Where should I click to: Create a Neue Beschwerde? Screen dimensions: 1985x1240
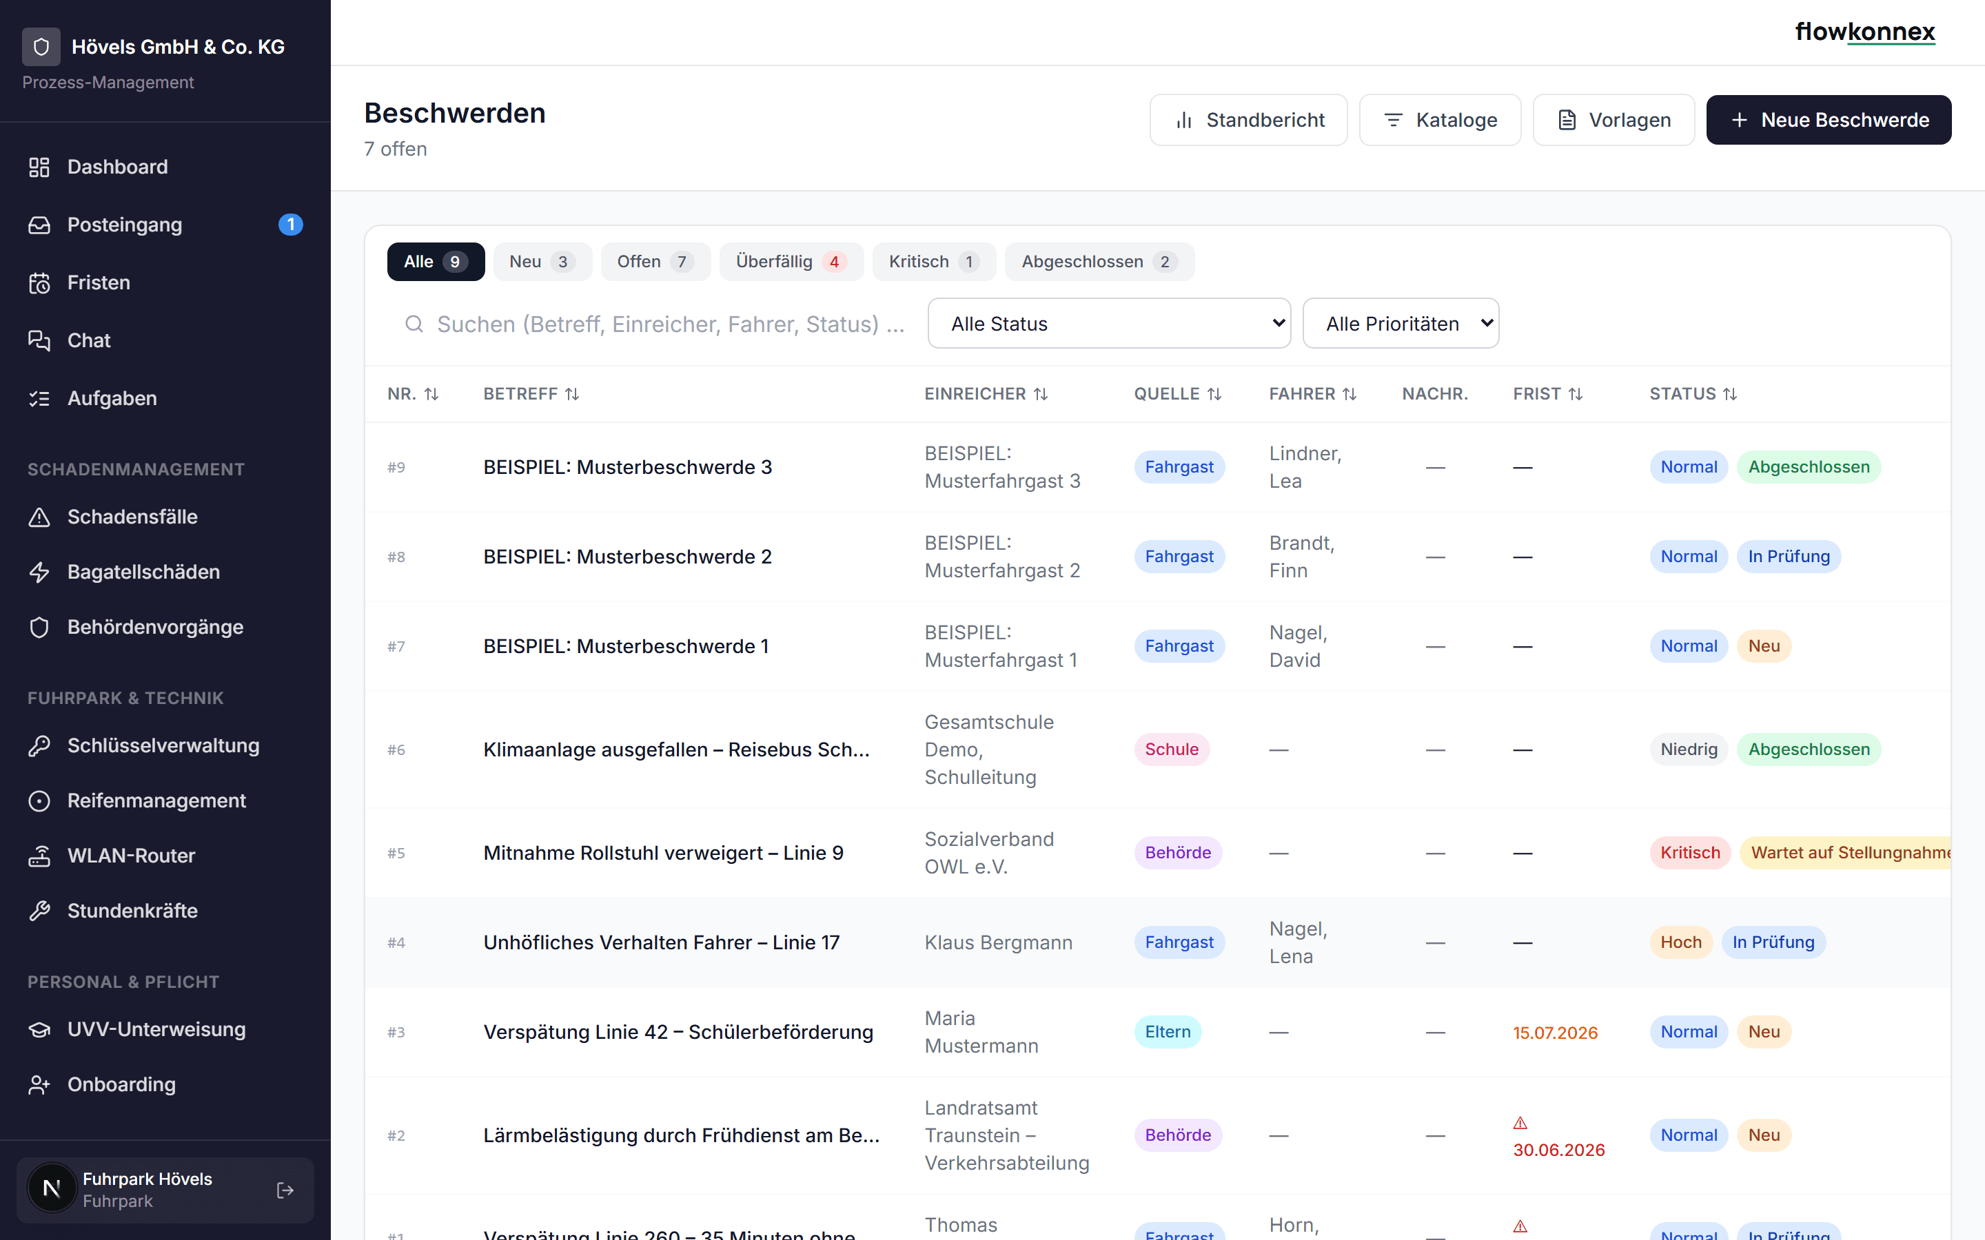pyautogui.click(x=1829, y=120)
